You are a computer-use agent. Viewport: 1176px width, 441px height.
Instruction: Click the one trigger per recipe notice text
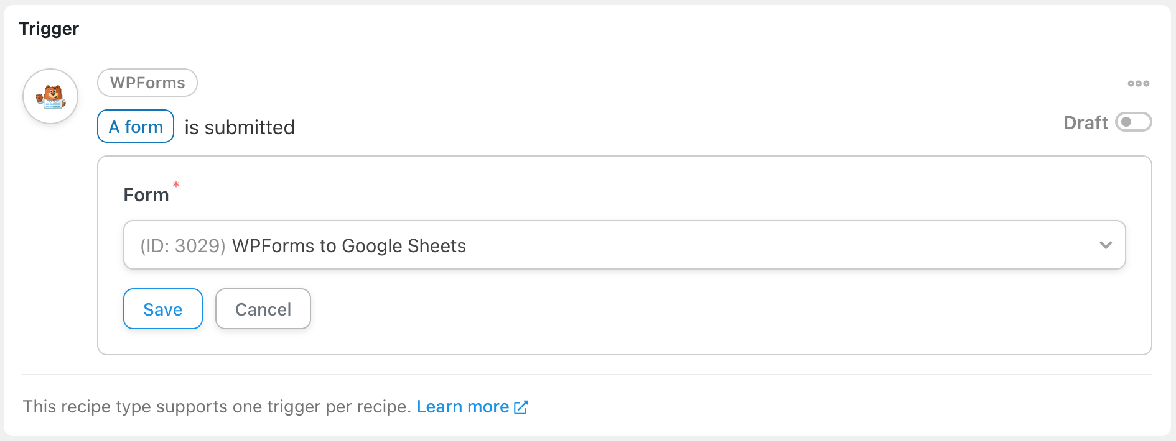(x=217, y=407)
